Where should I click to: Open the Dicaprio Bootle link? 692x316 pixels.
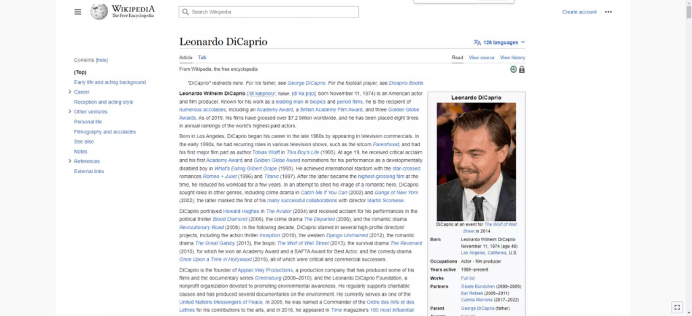point(406,83)
